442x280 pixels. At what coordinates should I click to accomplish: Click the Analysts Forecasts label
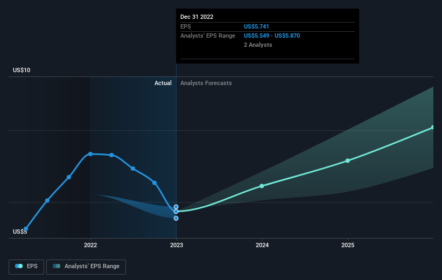tap(206, 83)
